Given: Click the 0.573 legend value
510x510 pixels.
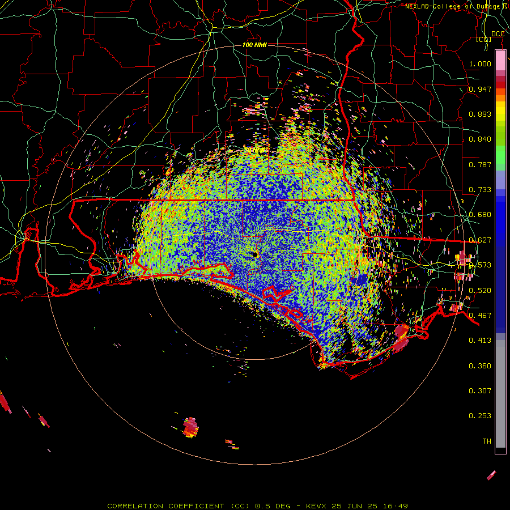Looking at the screenshot, I should click(480, 265).
